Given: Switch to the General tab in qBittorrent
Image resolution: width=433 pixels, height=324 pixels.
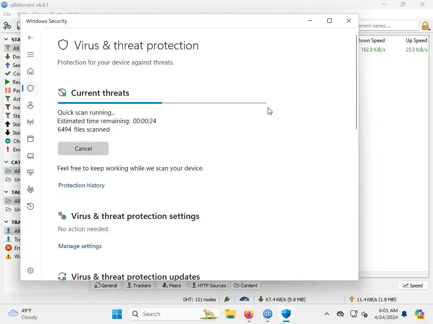Looking at the screenshot, I should [x=106, y=286].
